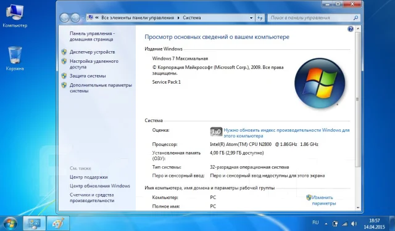Click the Back navigation arrow
The width and height of the screenshot is (395, 231).
[x=64, y=18]
